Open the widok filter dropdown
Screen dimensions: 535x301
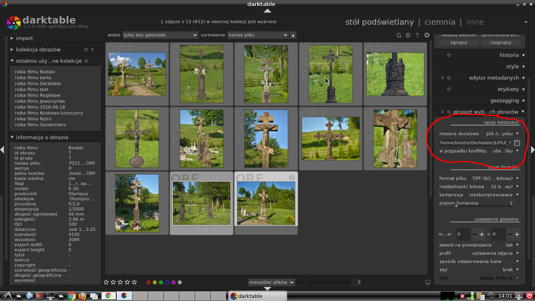click(x=161, y=35)
